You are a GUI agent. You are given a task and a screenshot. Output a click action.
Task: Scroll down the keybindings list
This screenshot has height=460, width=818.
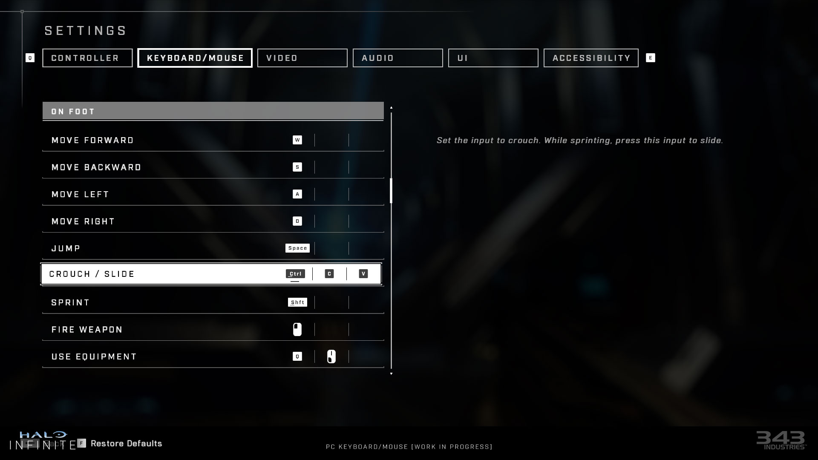[x=392, y=373]
